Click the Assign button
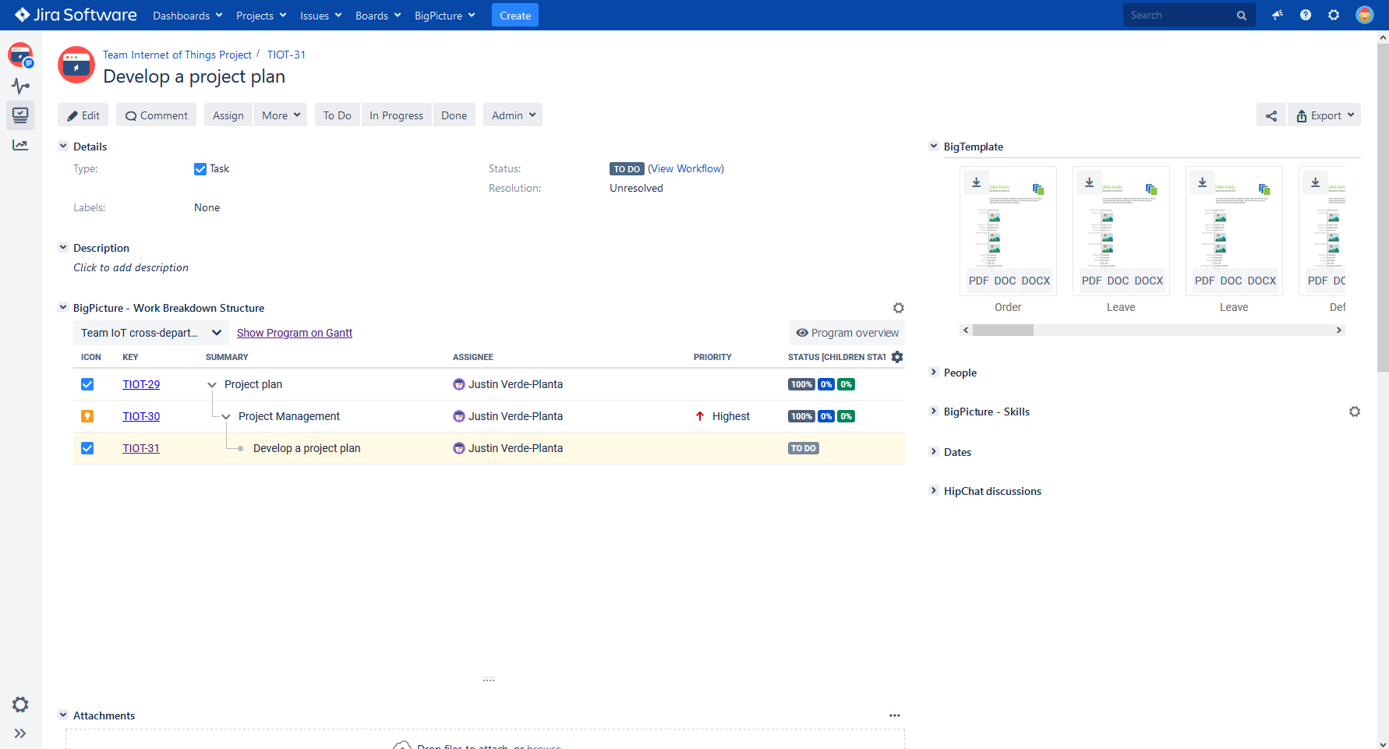 [228, 115]
